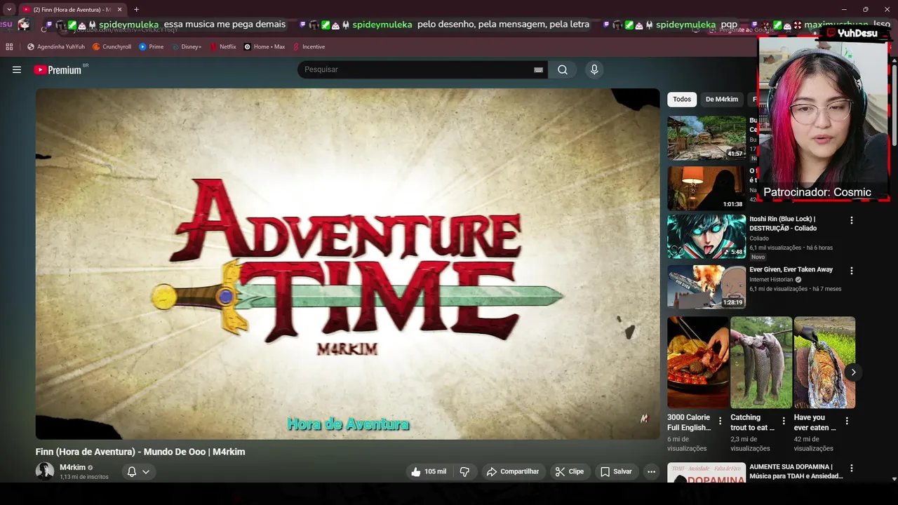
Task: Open more actions ellipsis under video
Action: click(651, 471)
